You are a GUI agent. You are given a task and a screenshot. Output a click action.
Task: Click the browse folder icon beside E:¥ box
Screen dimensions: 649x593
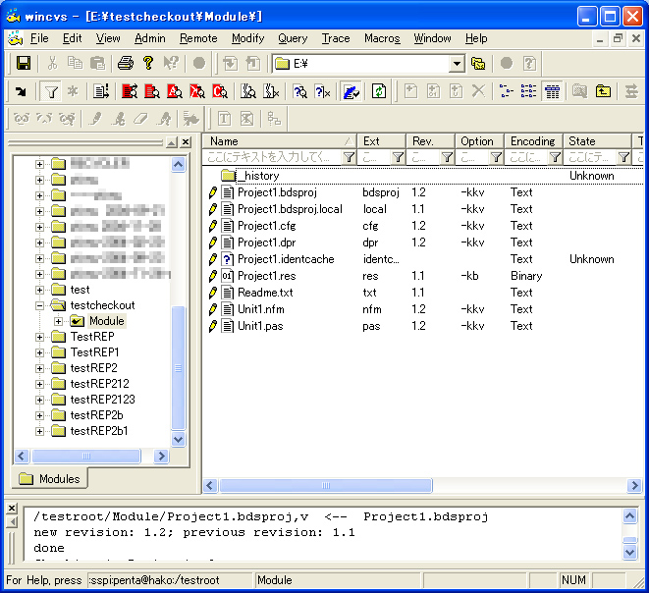click(478, 64)
